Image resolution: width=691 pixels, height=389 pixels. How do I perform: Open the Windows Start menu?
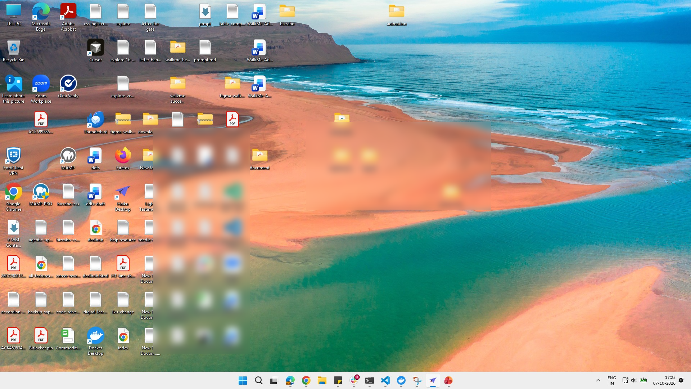pyautogui.click(x=243, y=380)
